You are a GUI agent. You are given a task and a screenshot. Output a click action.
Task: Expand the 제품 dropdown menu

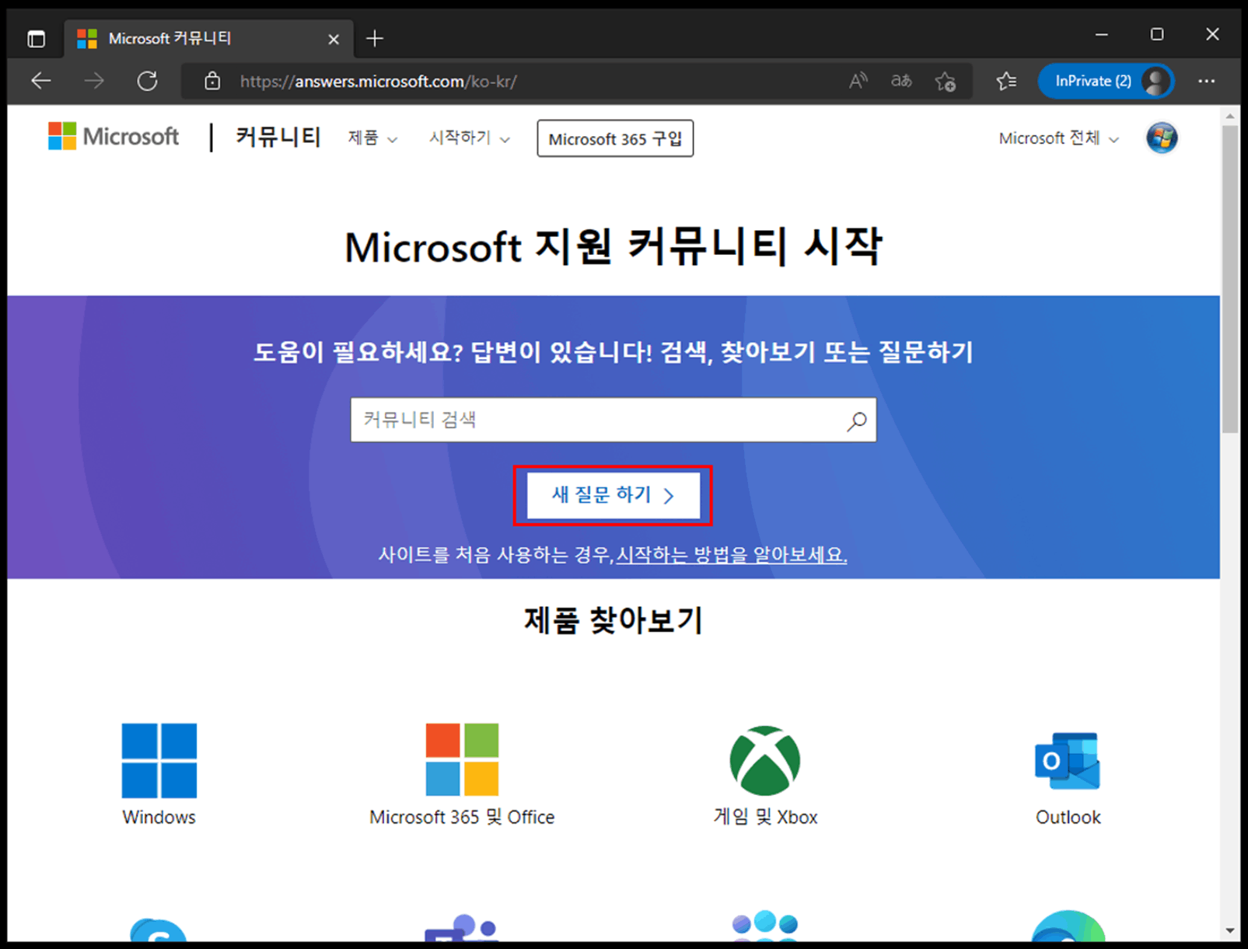[x=372, y=138]
